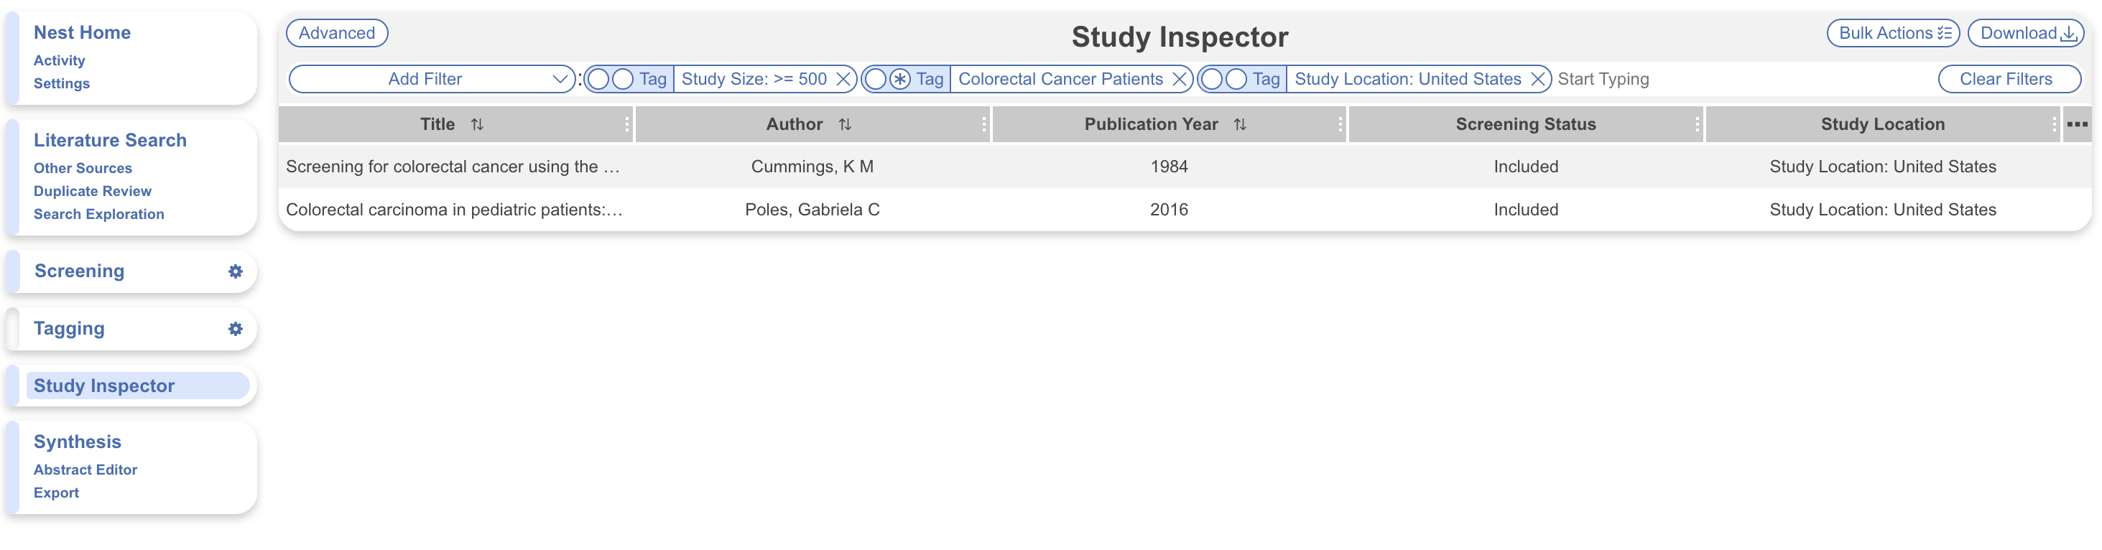The height and width of the screenshot is (550, 2102).
Task: Open the Tagging settings gear
Action: pos(235,329)
